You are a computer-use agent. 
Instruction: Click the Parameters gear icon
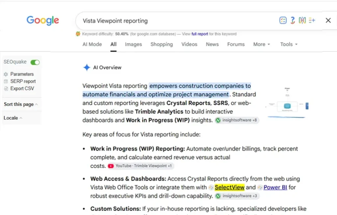pyautogui.click(x=6, y=74)
